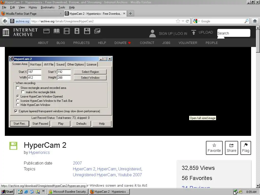Open the Bookmarks menu
The height and width of the screenshot is (195, 260).
pyautogui.click(x=47, y=7)
